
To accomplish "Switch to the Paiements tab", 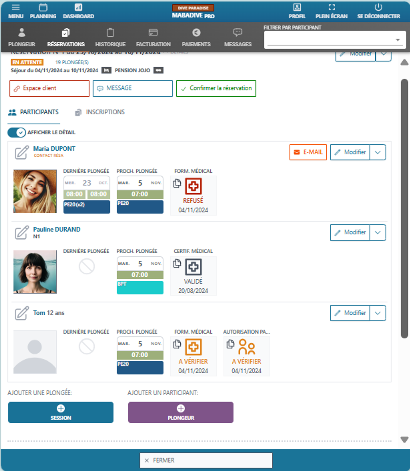I will (196, 37).
